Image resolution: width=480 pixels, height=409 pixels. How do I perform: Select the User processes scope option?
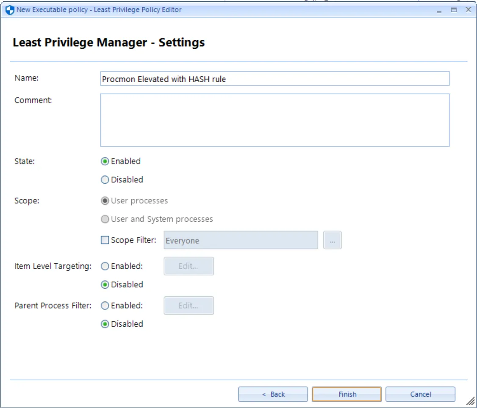click(105, 200)
